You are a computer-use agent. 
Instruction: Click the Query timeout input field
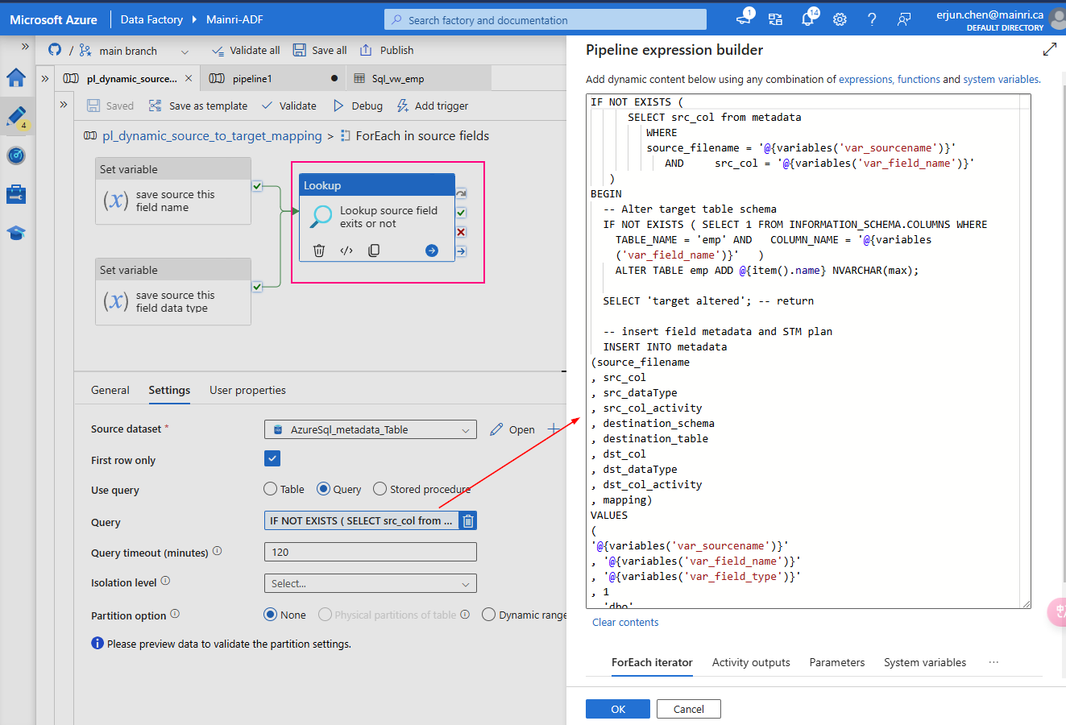point(370,552)
